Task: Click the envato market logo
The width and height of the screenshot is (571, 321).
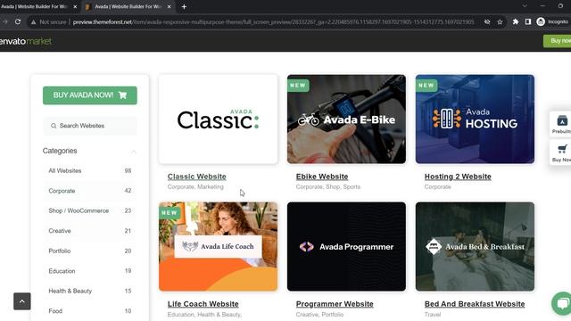Action: click(x=26, y=41)
